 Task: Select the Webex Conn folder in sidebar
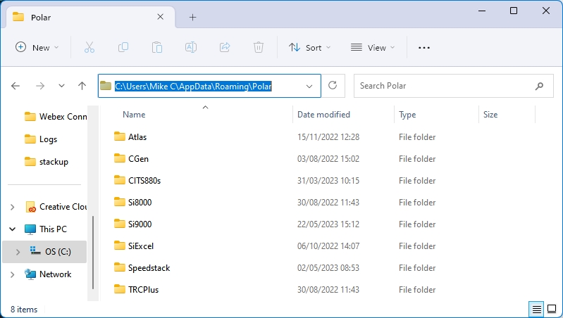[56, 117]
